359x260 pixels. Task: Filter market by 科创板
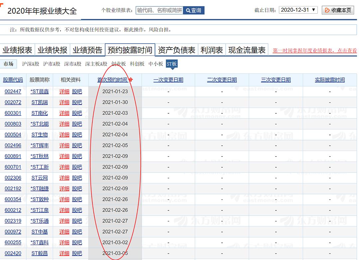137,64
